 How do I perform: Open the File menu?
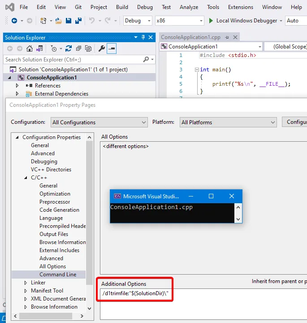pyautogui.click(x=24, y=7)
